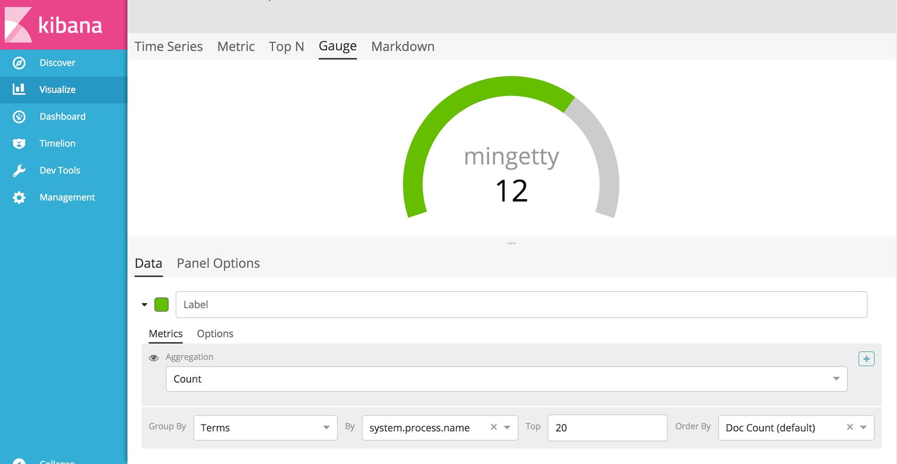Image resolution: width=897 pixels, height=464 pixels.
Task: Click the green series color swatch
Action: tap(161, 305)
